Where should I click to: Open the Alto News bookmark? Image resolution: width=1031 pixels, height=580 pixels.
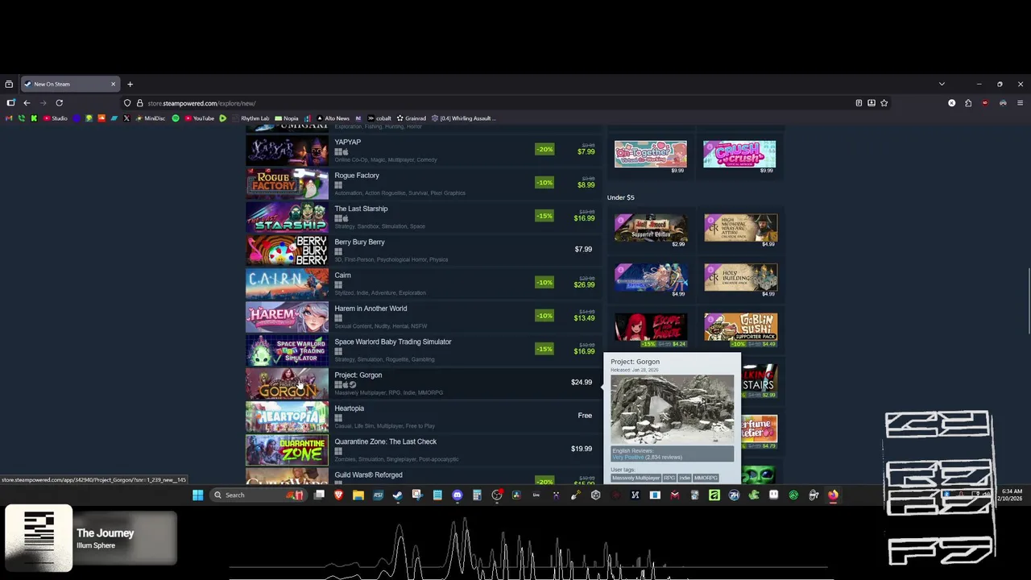tap(332, 118)
